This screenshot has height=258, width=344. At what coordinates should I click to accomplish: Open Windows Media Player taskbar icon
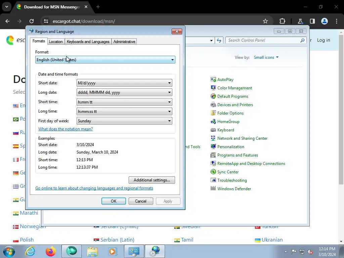pyautogui.click(x=113, y=251)
